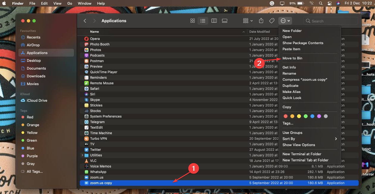Viewport: 375px width, 194px height.
Task: Pick the blue tag color dot
Action: 312,116
